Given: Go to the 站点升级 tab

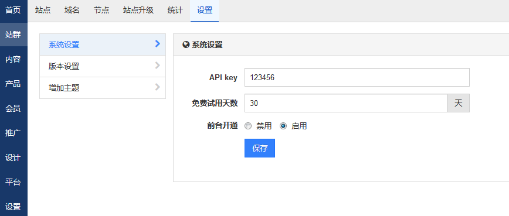Looking at the screenshot, I should pyautogui.click(x=138, y=11).
